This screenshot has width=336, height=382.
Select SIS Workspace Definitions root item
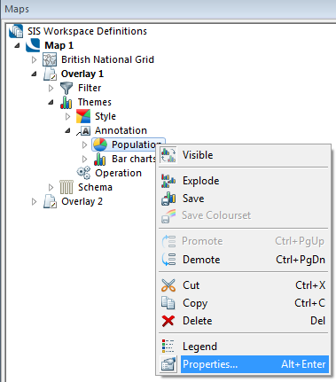(87, 31)
